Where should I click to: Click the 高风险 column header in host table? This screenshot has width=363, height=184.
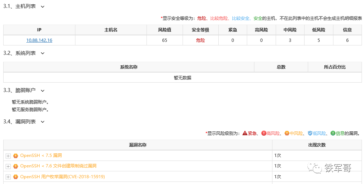tap(261, 30)
